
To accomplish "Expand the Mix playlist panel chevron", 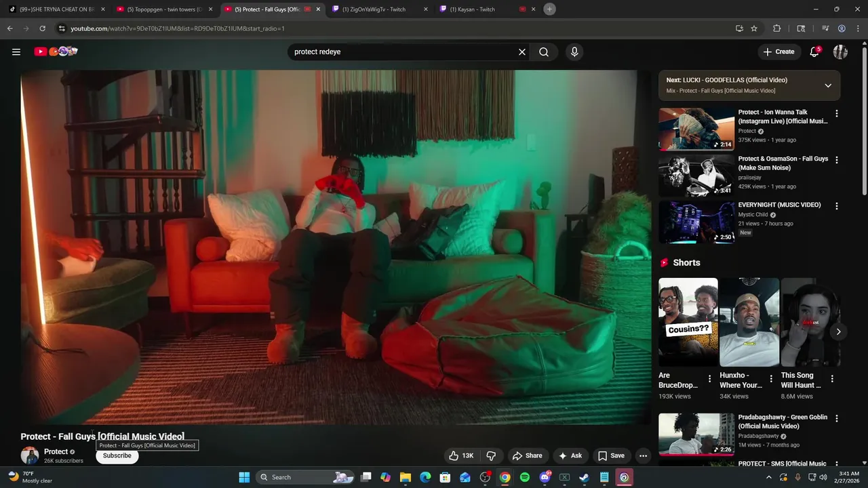I will tap(828, 85).
